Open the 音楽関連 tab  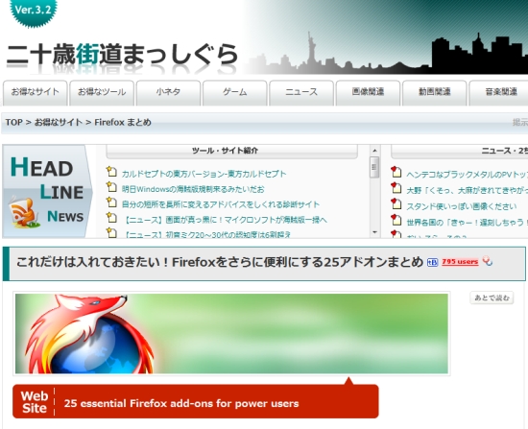pyautogui.click(x=499, y=92)
